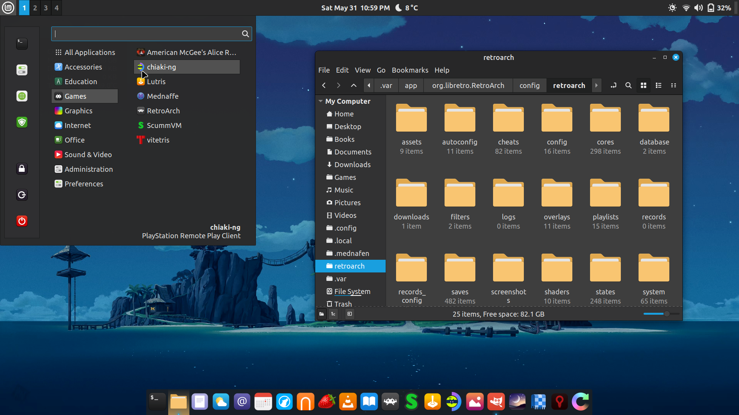The height and width of the screenshot is (415, 739).
Task: Open the Files app in dock
Action: [x=179, y=402]
